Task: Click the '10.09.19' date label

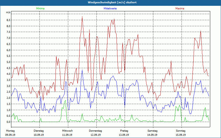Action: tap(39, 135)
